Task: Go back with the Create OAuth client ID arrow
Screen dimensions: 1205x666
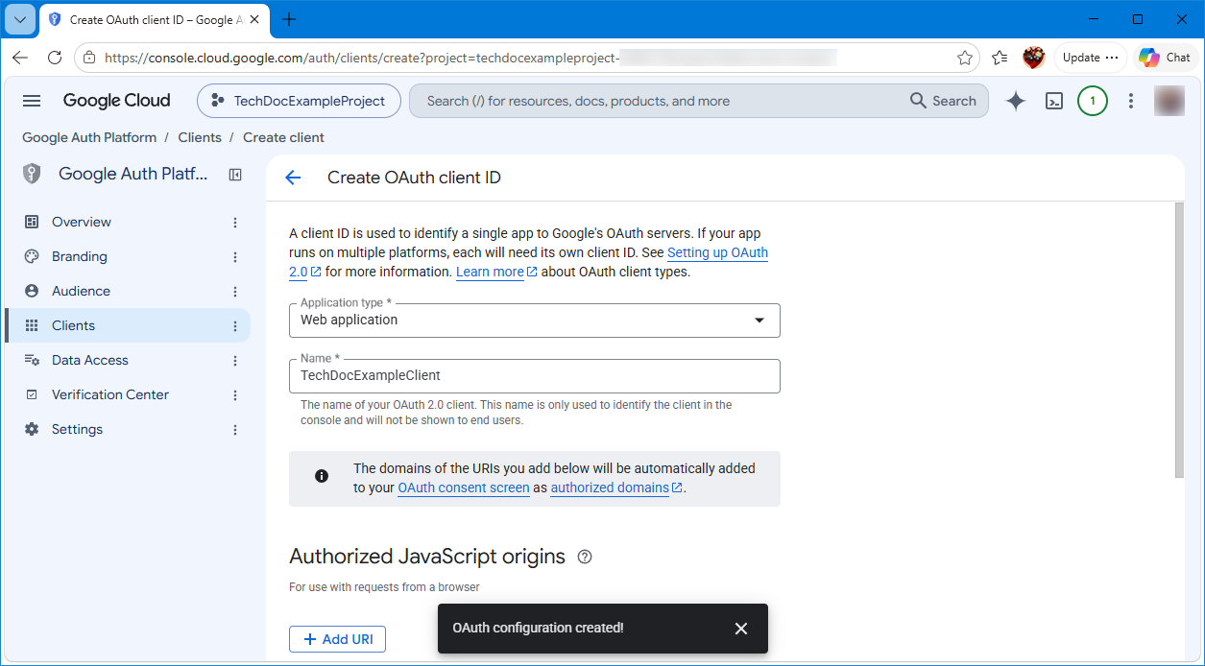Action: pyautogui.click(x=293, y=178)
